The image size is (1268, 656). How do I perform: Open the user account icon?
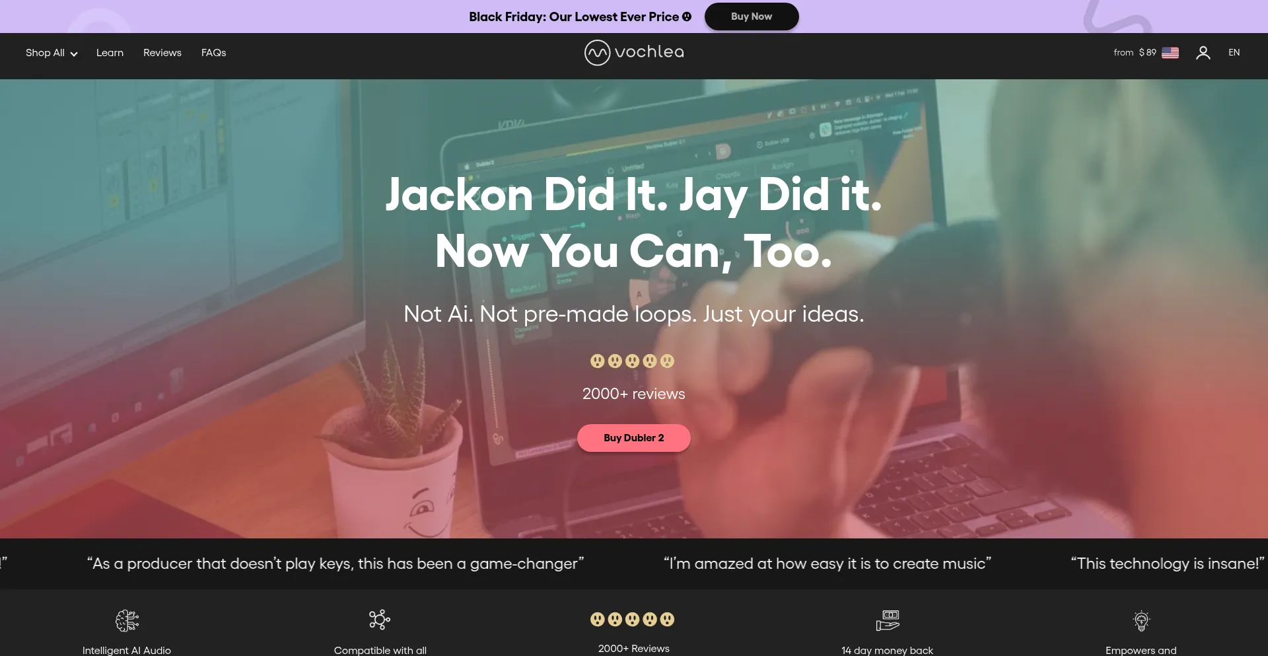(1203, 53)
